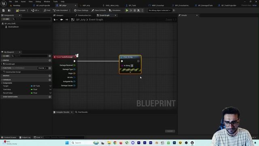Image resolution: width=259 pixels, height=146 pixels.
Task: Close the Event Graph tab
Action: (x=115, y=15)
